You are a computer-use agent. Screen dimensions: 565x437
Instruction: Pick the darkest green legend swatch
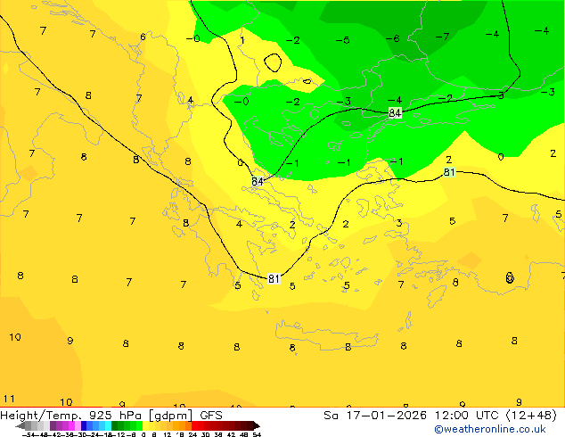coord(114,425)
